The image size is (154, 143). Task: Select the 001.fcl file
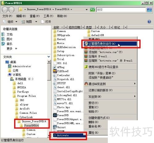pyautogui.click(x=60, y=63)
